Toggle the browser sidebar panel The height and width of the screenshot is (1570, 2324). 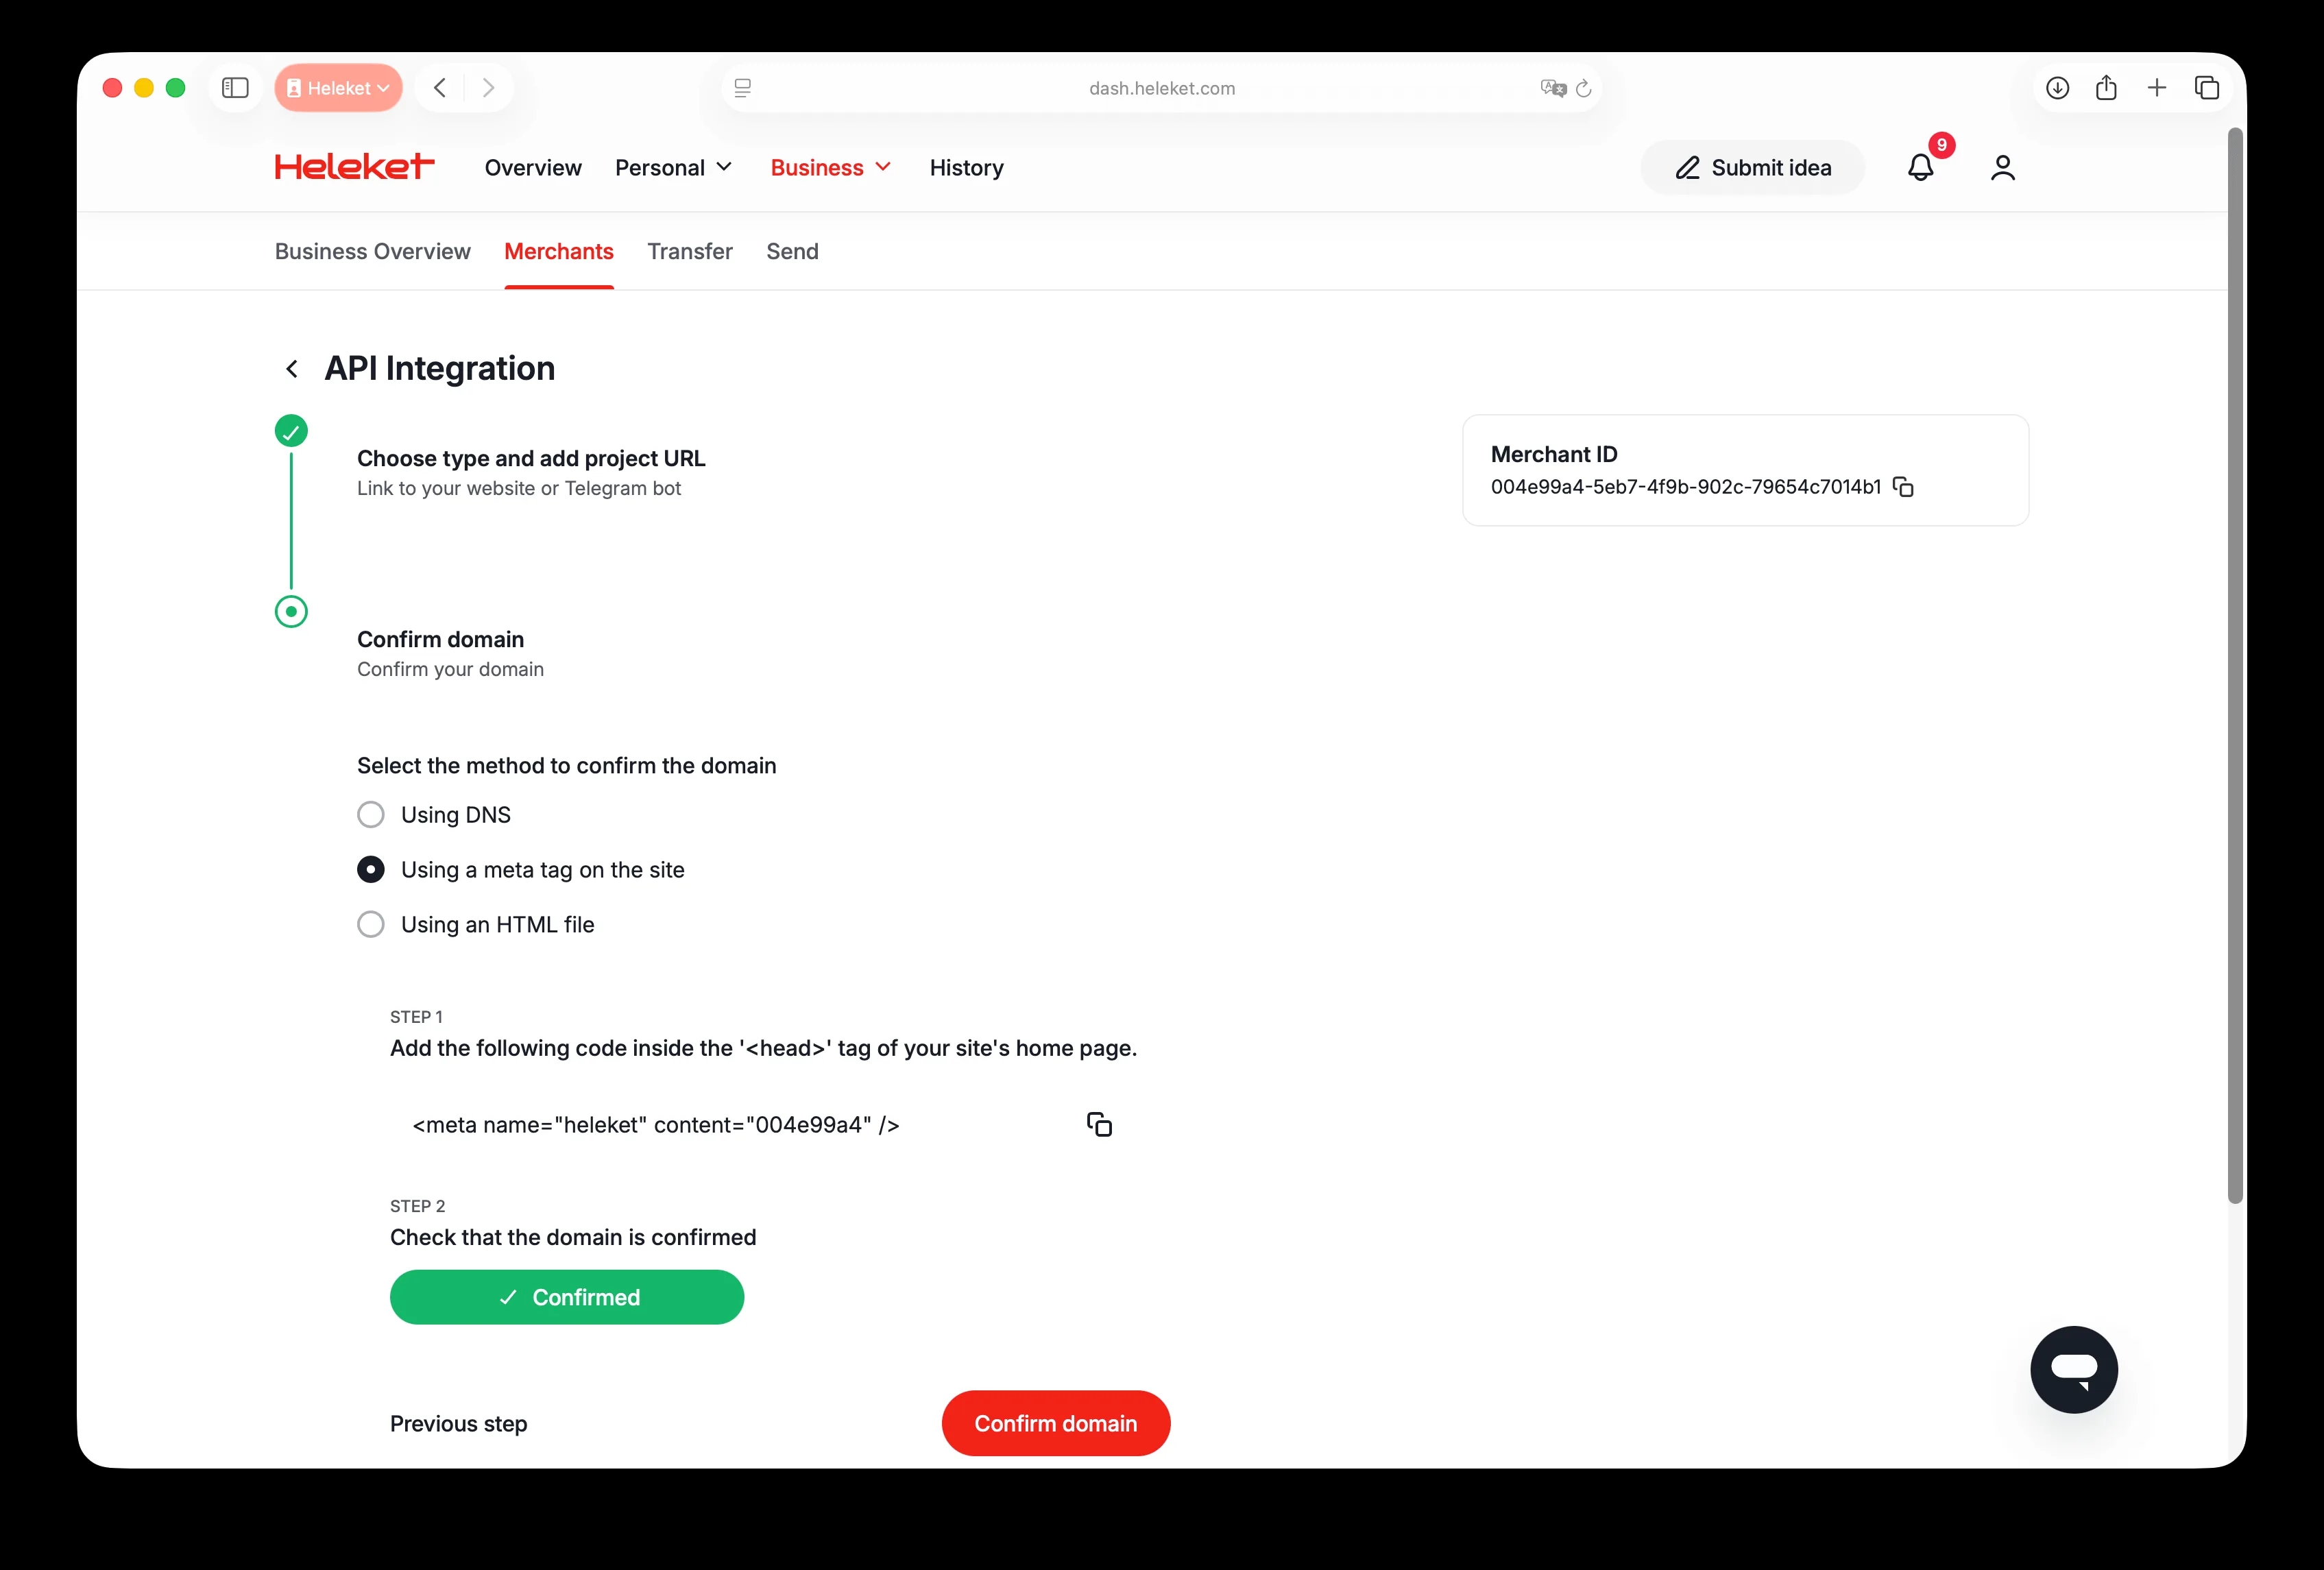235,88
